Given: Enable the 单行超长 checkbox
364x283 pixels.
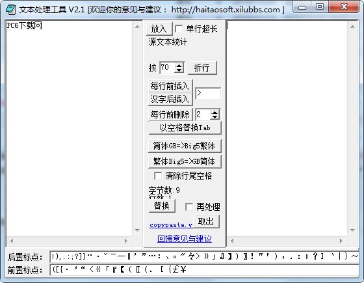Looking at the screenshot, I should pyautogui.click(x=179, y=29).
